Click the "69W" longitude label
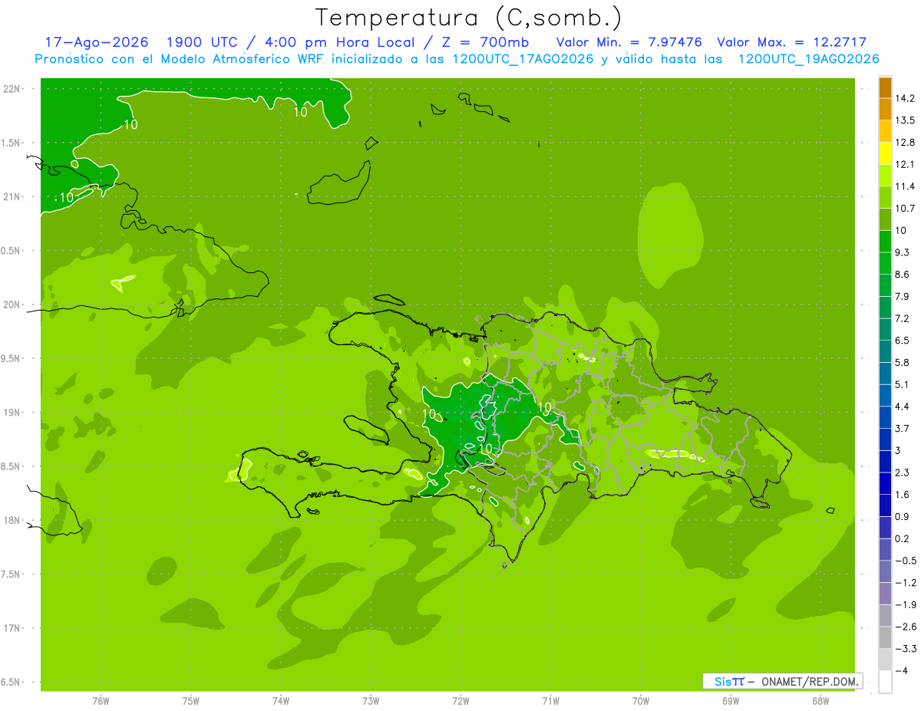 point(731,700)
